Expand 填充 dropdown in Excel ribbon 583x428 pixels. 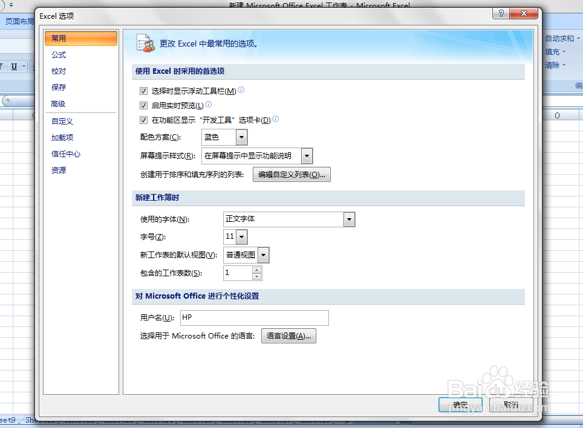click(564, 51)
